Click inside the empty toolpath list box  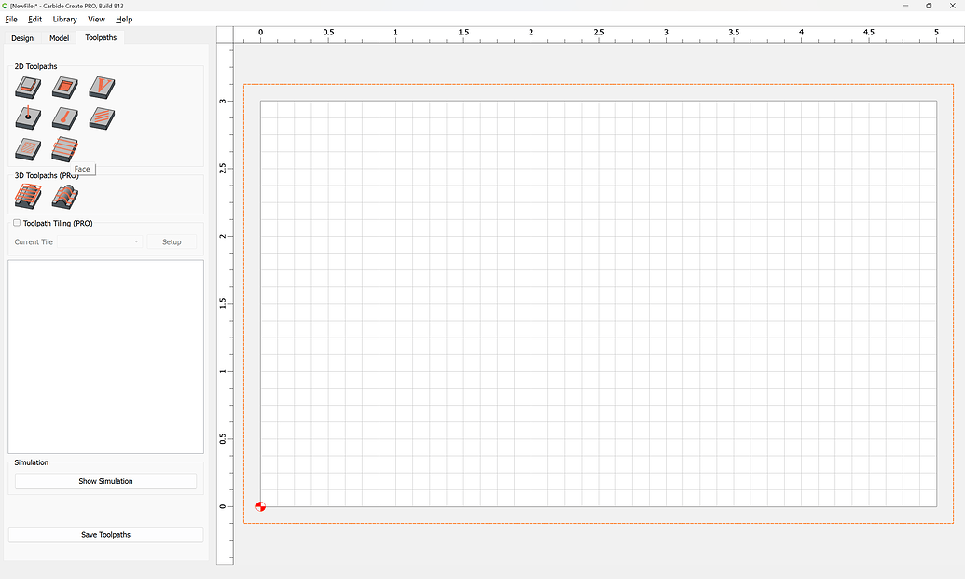tap(106, 357)
